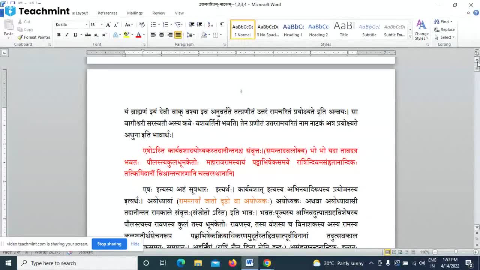Open Font dialog launcher
This screenshot has height=270, width=480.
[144, 45]
